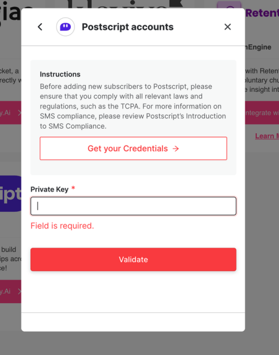
Task: Click the Postscript ghost logo icon
Action: (65, 27)
